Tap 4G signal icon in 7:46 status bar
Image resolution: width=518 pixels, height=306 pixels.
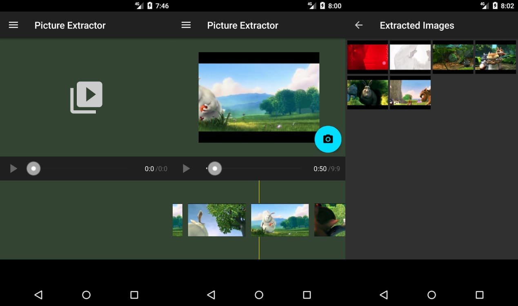140,5
